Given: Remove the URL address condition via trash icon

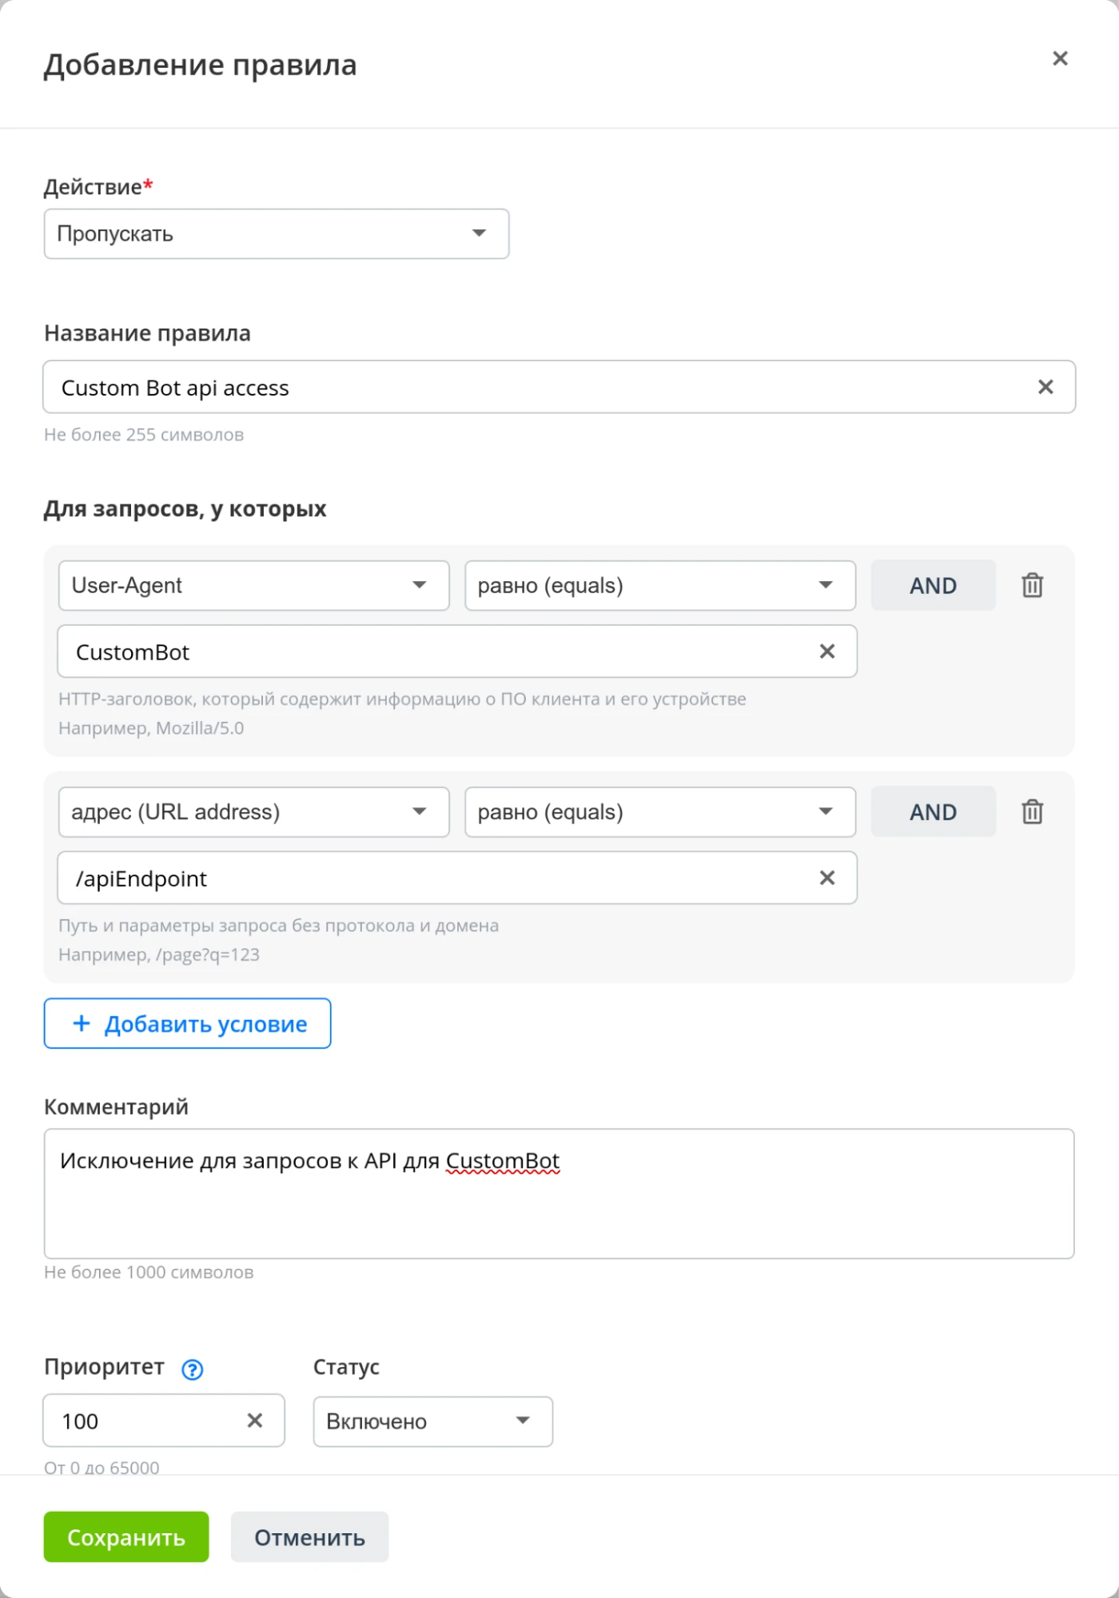Looking at the screenshot, I should click(x=1032, y=811).
